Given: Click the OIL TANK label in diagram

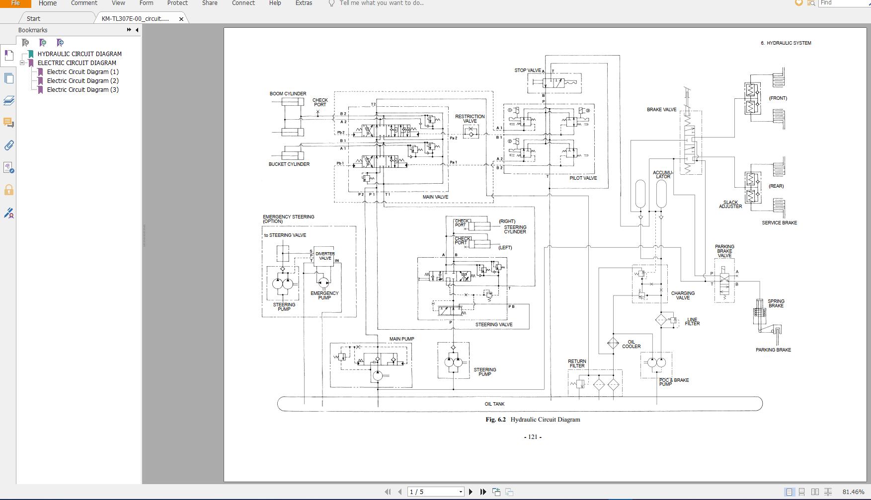Looking at the screenshot, I should [x=494, y=404].
